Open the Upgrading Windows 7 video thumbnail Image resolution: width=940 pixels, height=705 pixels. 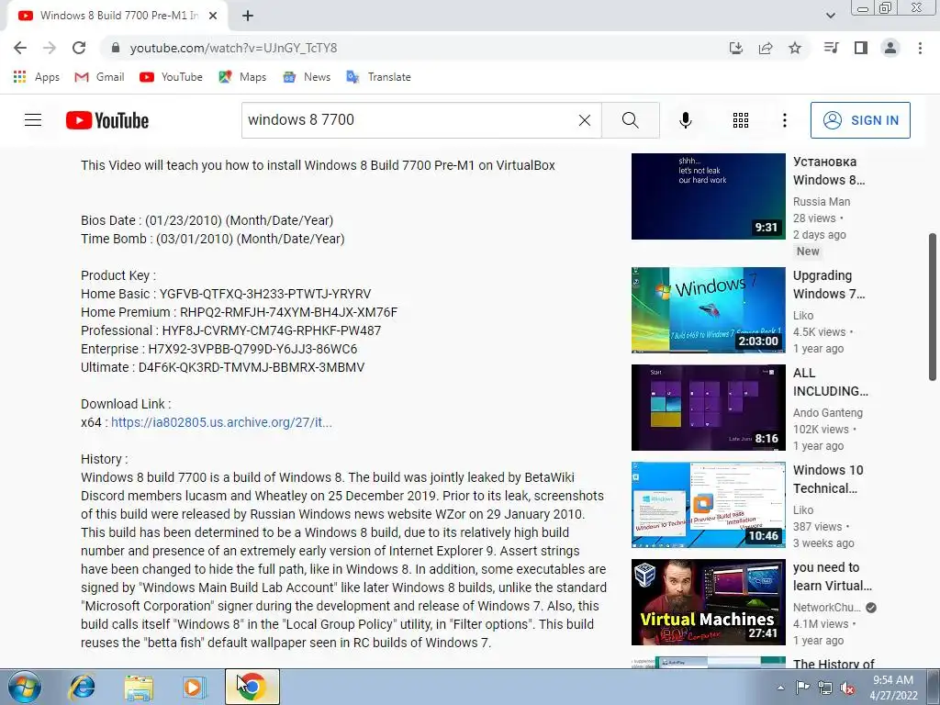click(x=708, y=310)
